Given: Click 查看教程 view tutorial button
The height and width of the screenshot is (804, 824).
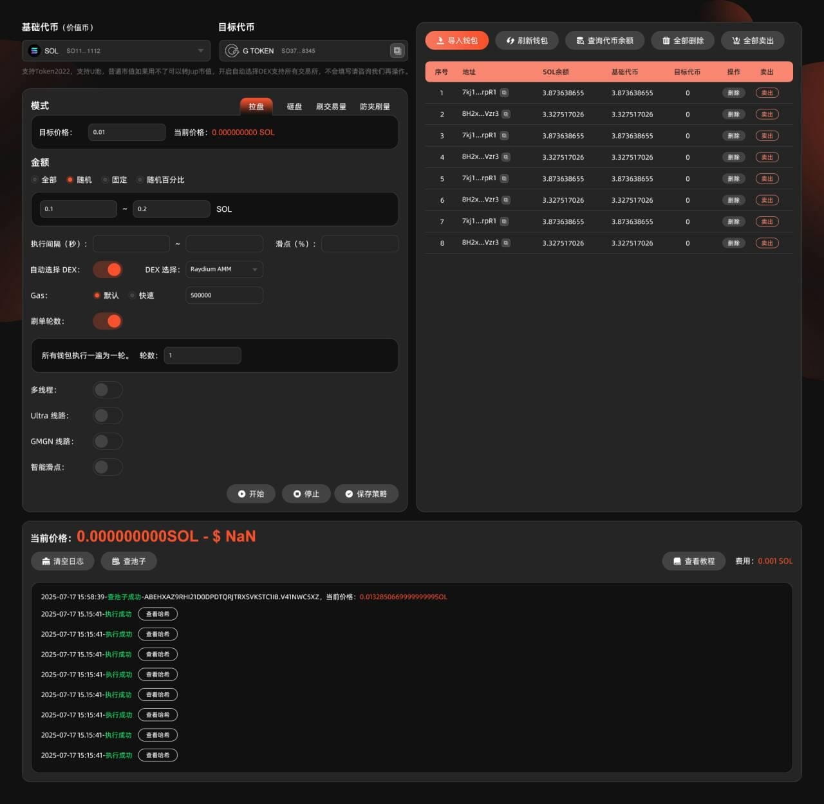Looking at the screenshot, I should click(x=694, y=561).
